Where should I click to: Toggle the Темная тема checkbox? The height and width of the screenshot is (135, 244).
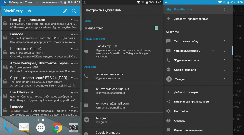156,28
